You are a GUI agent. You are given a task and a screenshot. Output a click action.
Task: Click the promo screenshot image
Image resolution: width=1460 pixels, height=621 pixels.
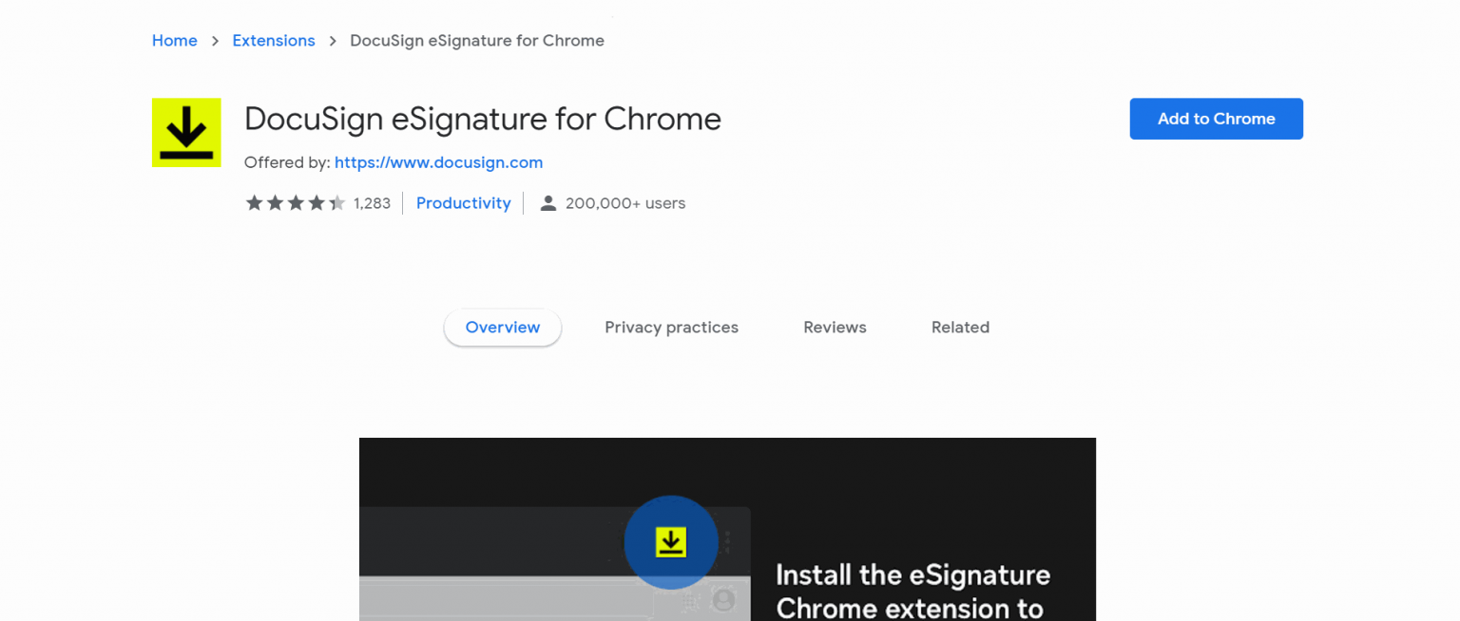click(x=727, y=529)
